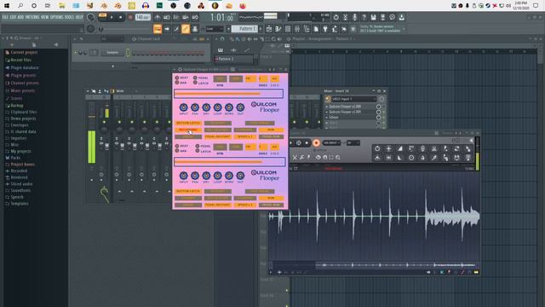Open the Line snap dropdown
The height and width of the screenshot is (307, 545).
pyautogui.click(x=215, y=29)
